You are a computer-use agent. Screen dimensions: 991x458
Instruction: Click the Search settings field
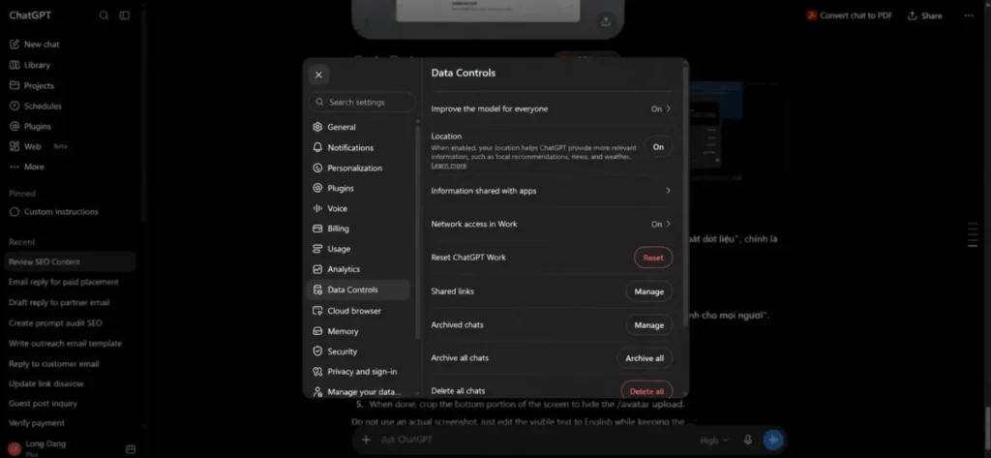click(362, 102)
